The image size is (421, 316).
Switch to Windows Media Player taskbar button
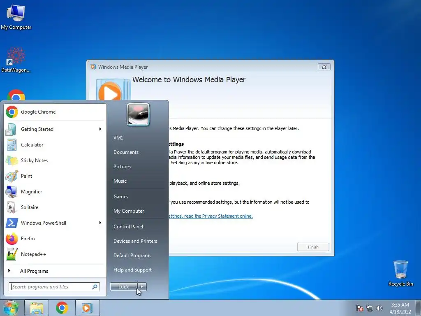click(87, 308)
